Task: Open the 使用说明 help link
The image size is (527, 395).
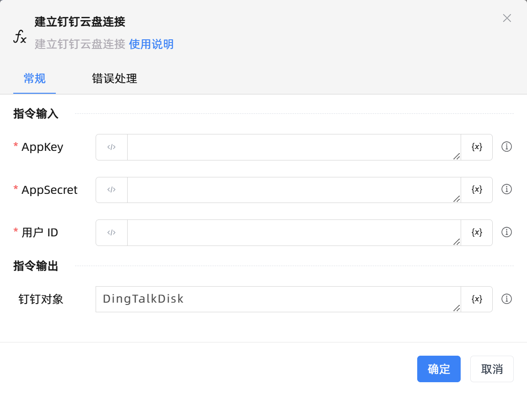Action: tap(151, 44)
